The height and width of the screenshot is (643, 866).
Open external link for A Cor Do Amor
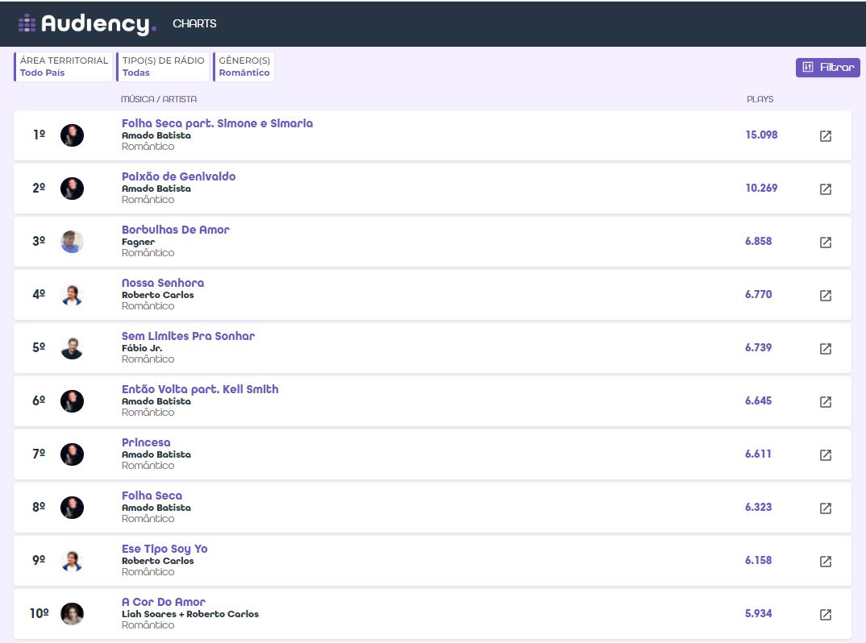coord(825,614)
